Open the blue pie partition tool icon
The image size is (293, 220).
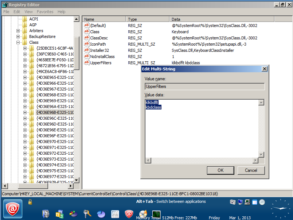tap(101, 214)
